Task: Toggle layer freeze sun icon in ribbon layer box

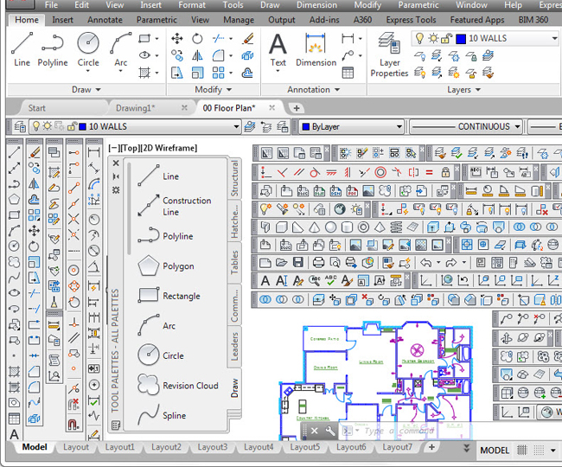Action: (433, 38)
